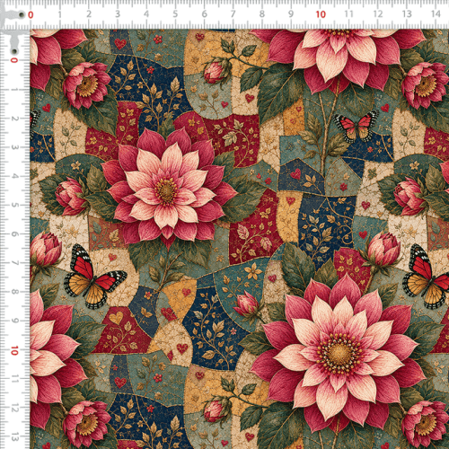Click number 4 on the vertical ruler
Screen dimensions: 449x449
[x=14, y=176]
